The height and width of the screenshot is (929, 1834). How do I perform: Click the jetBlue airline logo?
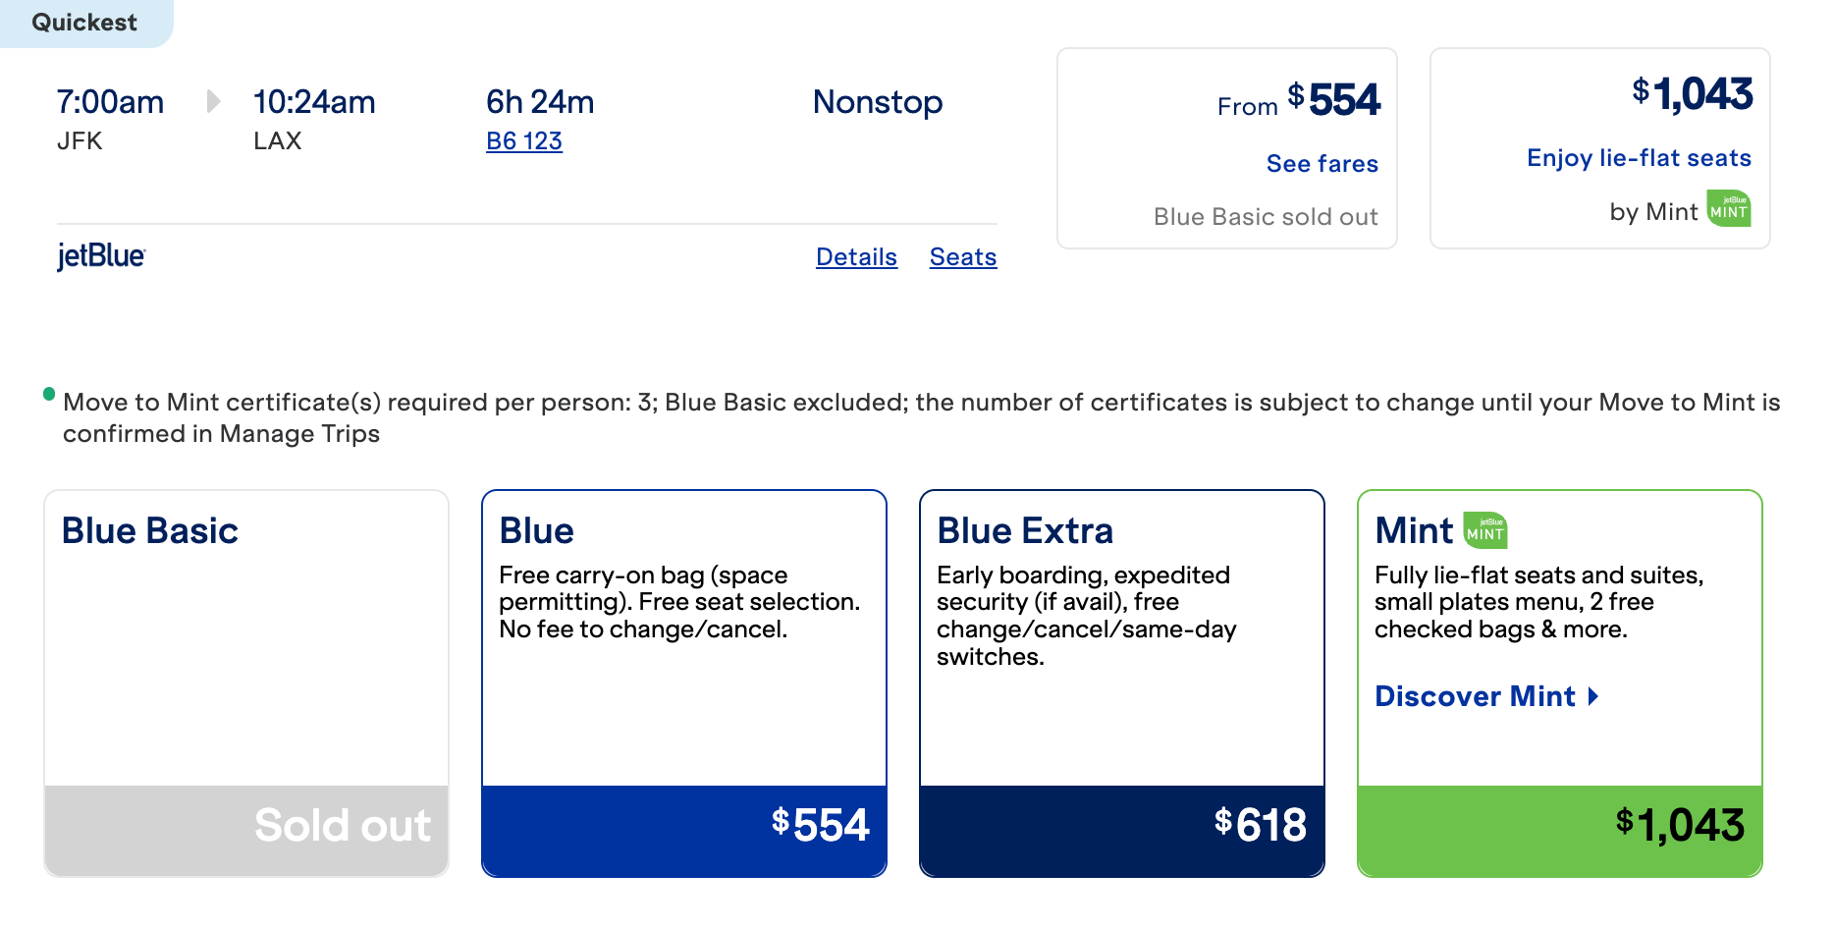pos(101,256)
